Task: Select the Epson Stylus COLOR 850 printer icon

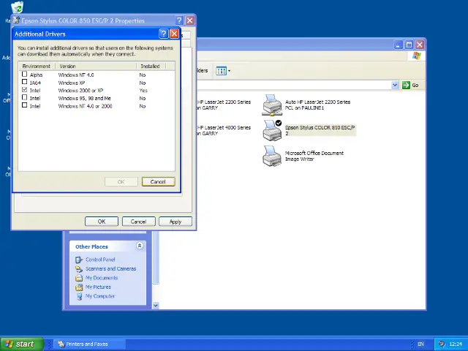Action: point(272,130)
